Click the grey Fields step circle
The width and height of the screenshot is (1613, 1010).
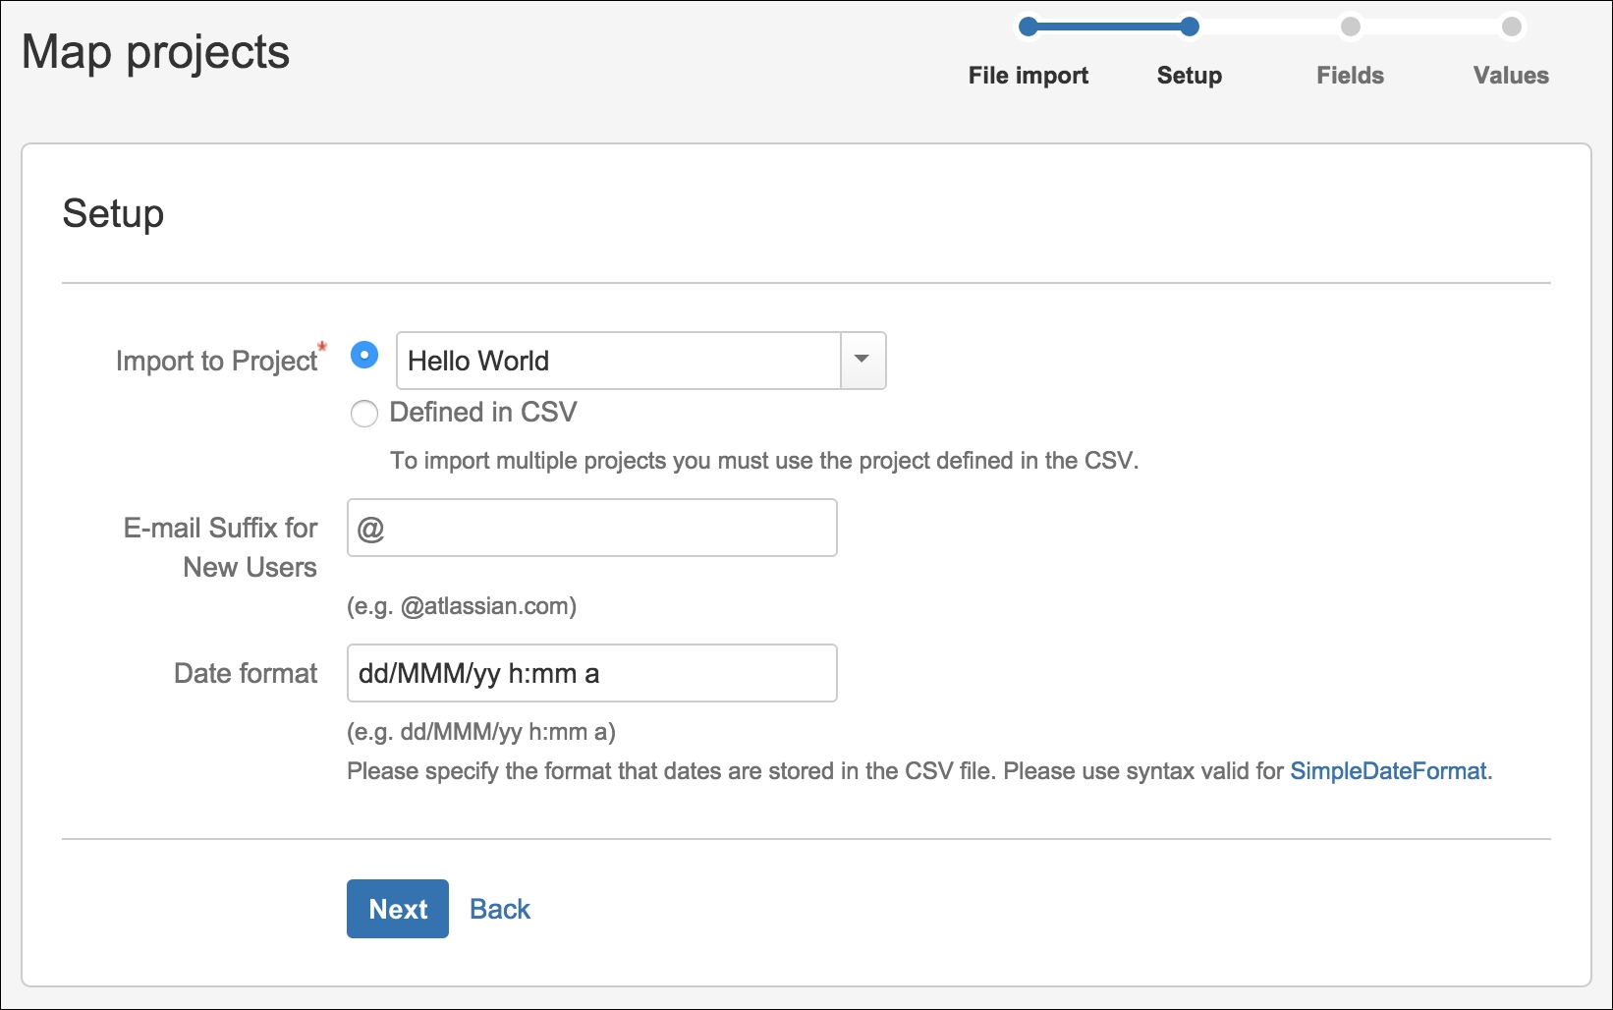pos(1351,27)
